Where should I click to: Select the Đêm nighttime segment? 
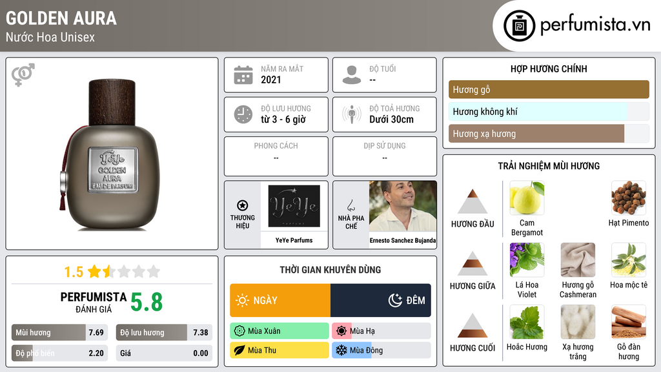pyautogui.click(x=381, y=300)
